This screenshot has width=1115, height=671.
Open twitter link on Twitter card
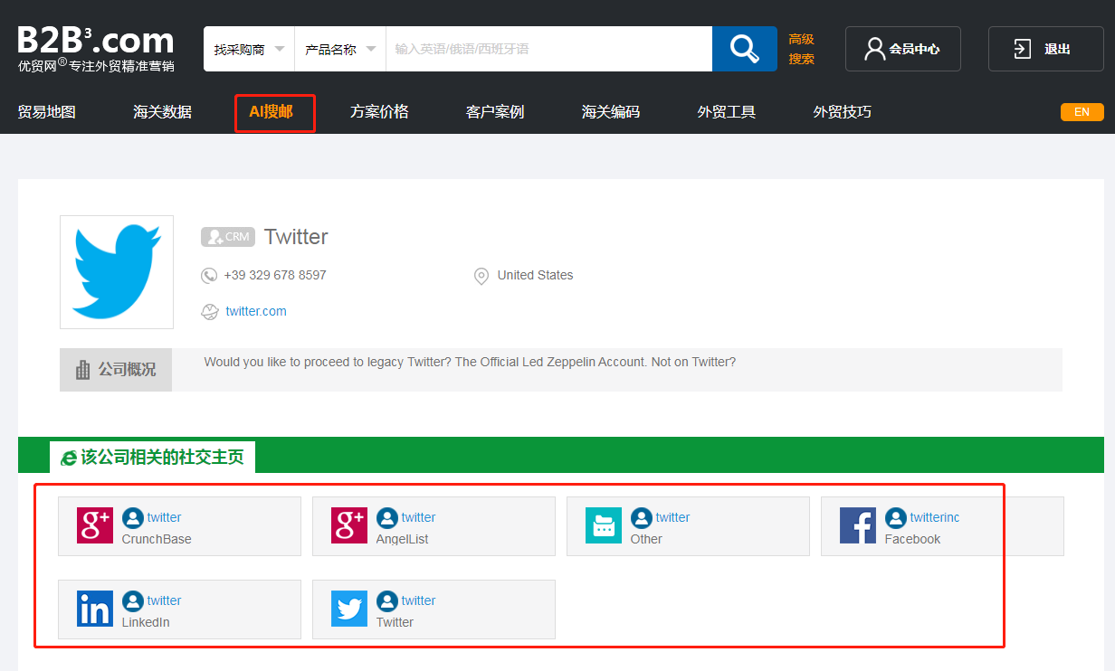(x=419, y=600)
